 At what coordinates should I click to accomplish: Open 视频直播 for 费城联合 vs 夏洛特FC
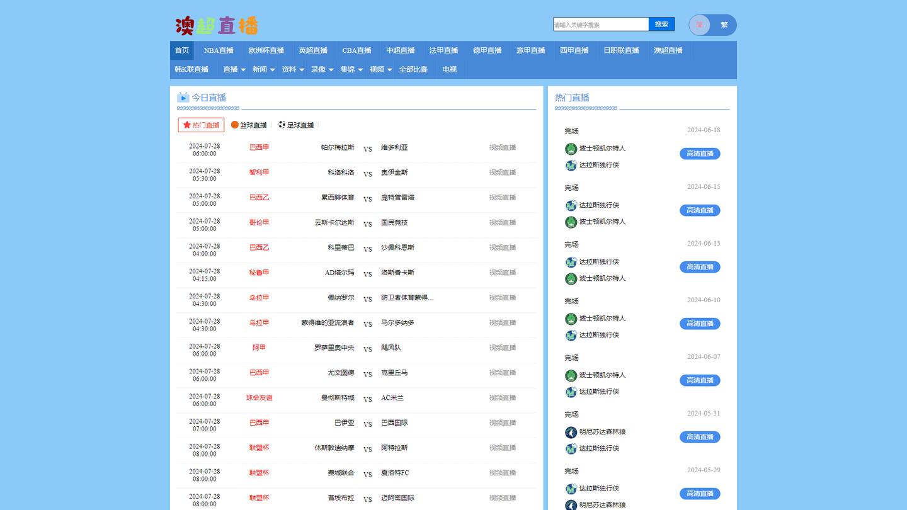pos(503,473)
